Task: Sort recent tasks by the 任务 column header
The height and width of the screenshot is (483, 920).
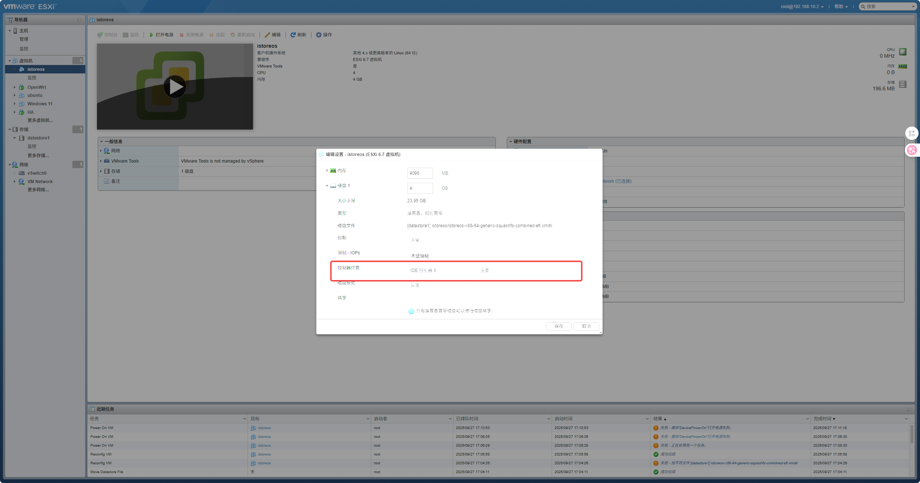Action: (x=168, y=419)
